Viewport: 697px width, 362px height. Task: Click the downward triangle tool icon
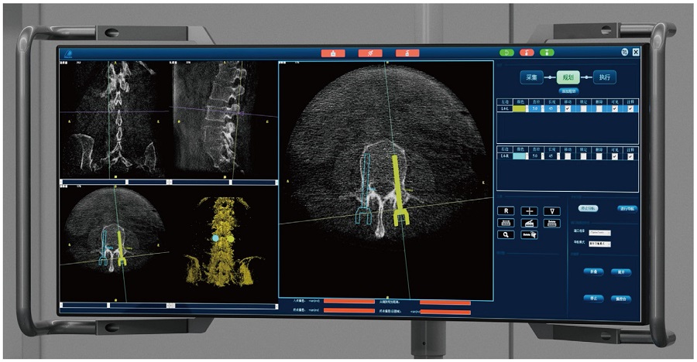pyautogui.click(x=551, y=210)
